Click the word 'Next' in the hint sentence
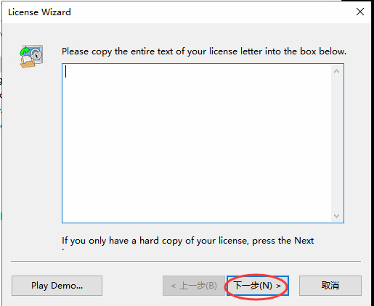Screen dimensions: 374x306 click(304, 241)
